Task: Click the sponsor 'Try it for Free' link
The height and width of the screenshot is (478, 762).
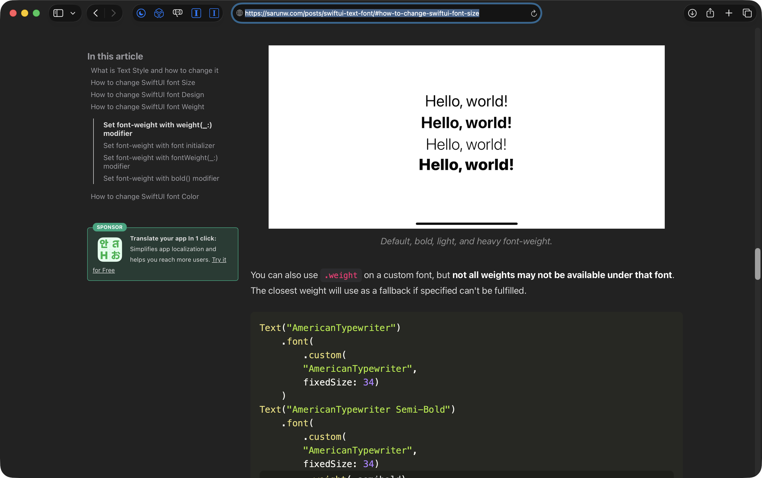Action: tap(219, 260)
